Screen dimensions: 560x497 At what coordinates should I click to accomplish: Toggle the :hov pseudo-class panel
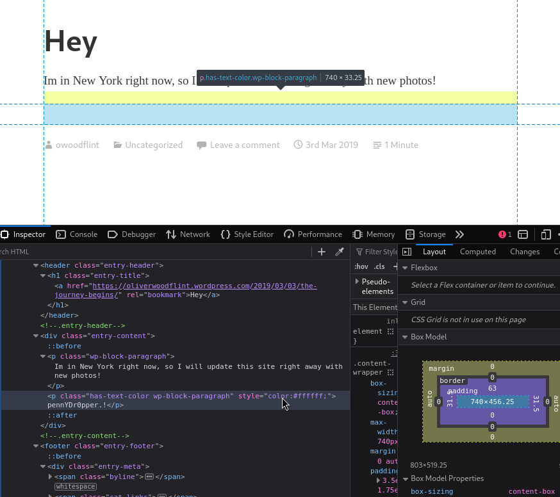coord(361,266)
